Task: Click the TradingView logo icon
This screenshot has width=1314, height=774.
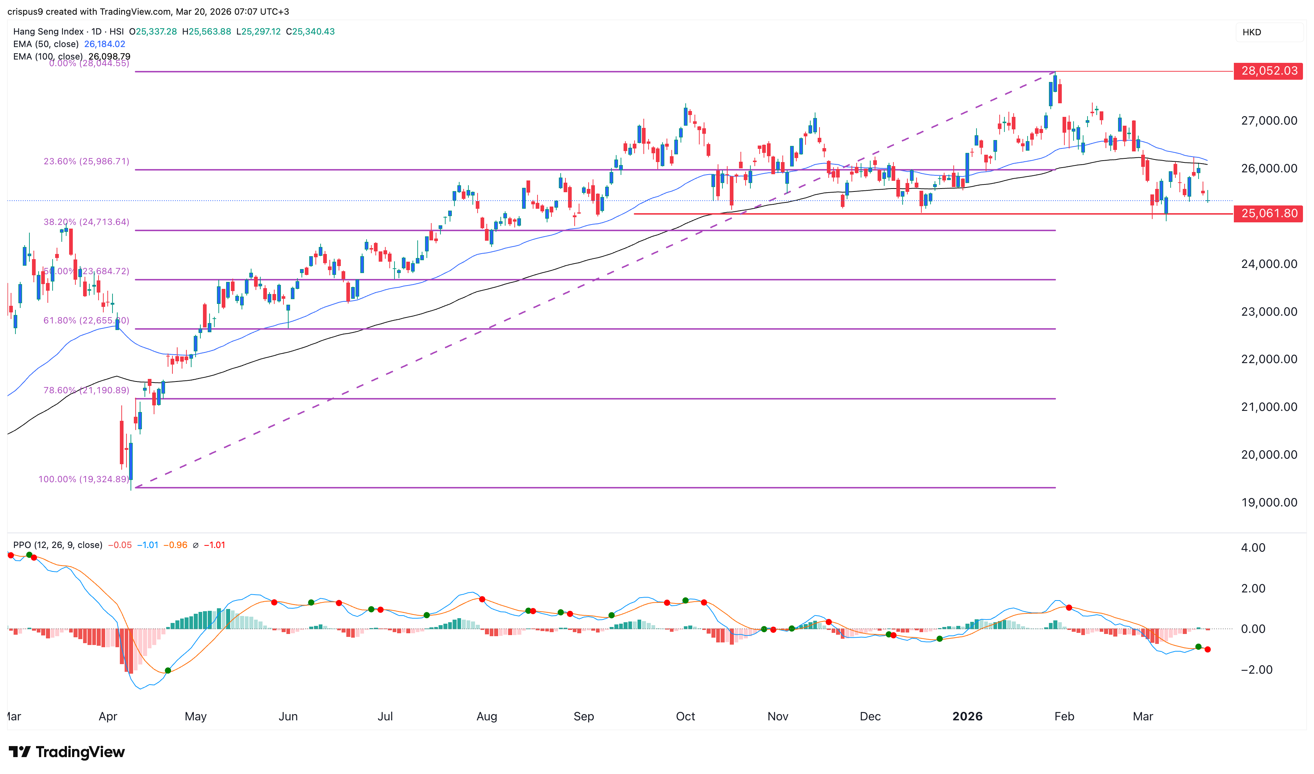Action: 20,752
